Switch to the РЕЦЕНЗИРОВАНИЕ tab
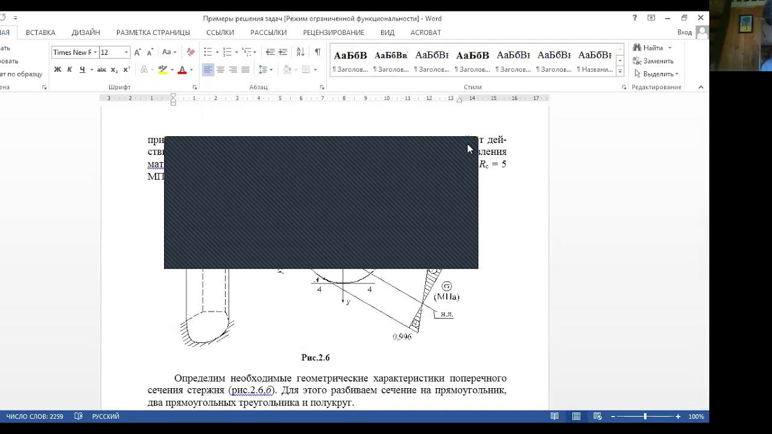The width and height of the screenshot is (772, 434). tap(334, 33)
